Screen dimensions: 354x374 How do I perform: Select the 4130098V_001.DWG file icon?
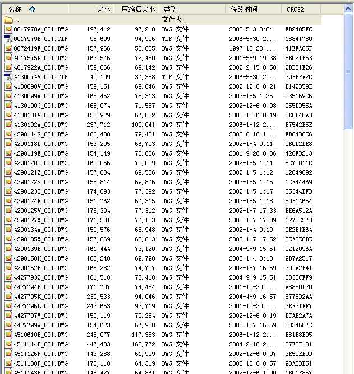point(8,86)
